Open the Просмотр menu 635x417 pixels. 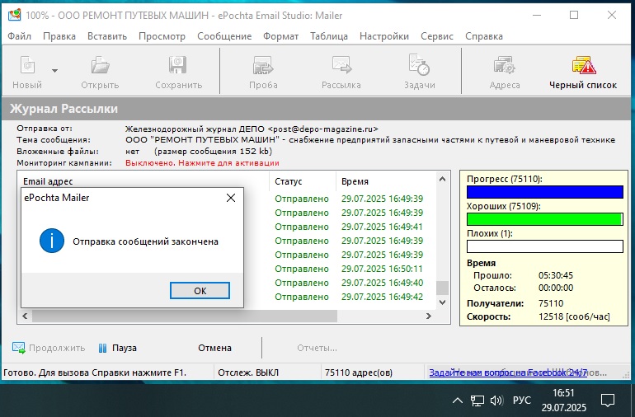pos(162,36)
